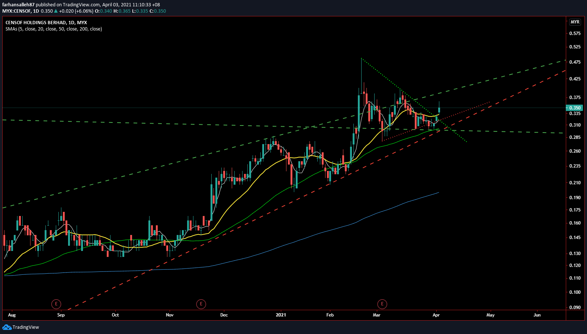Click the SMAs indicator legend text
This screenshot has width=587, height=334.
[54, 29]
